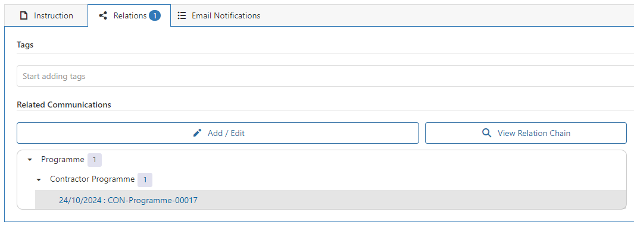Open the CON-Programme-00017 link
The width and height of the screenshot is (634, 231).
click(128, 200)
